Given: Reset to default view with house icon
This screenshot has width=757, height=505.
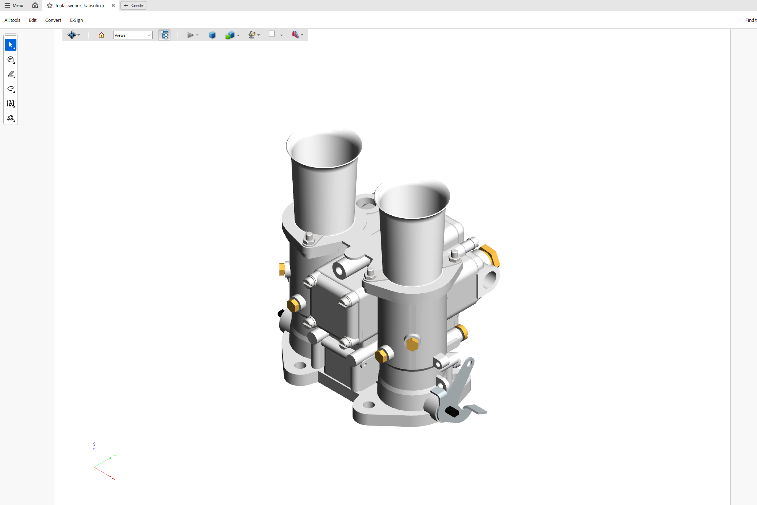Looking at the screenshot, I should click(101, 35).
